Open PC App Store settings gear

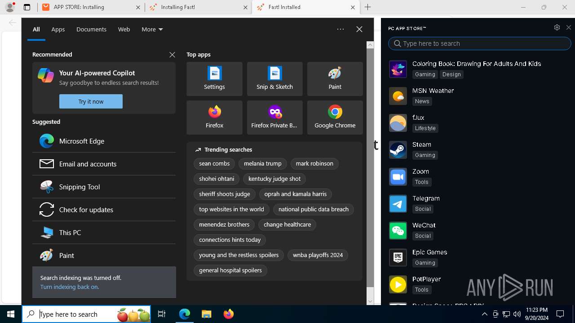tap(557, 27)
